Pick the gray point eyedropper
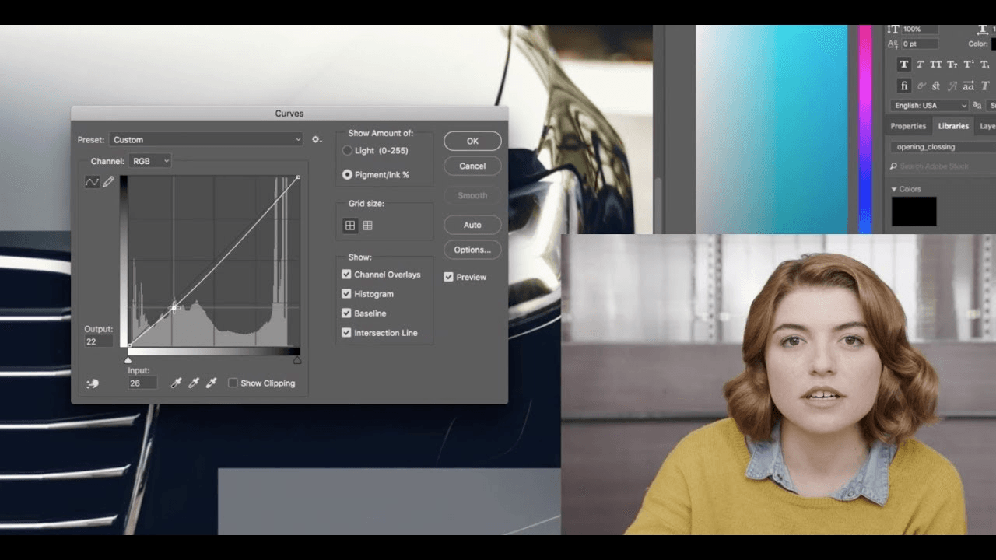This screenshot has width=996, height=560. click(194, 383)
